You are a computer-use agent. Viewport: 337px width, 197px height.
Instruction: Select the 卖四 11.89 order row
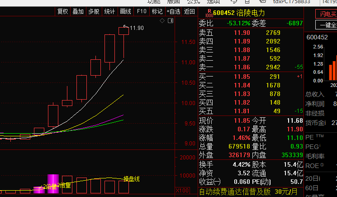pos(251,41)
